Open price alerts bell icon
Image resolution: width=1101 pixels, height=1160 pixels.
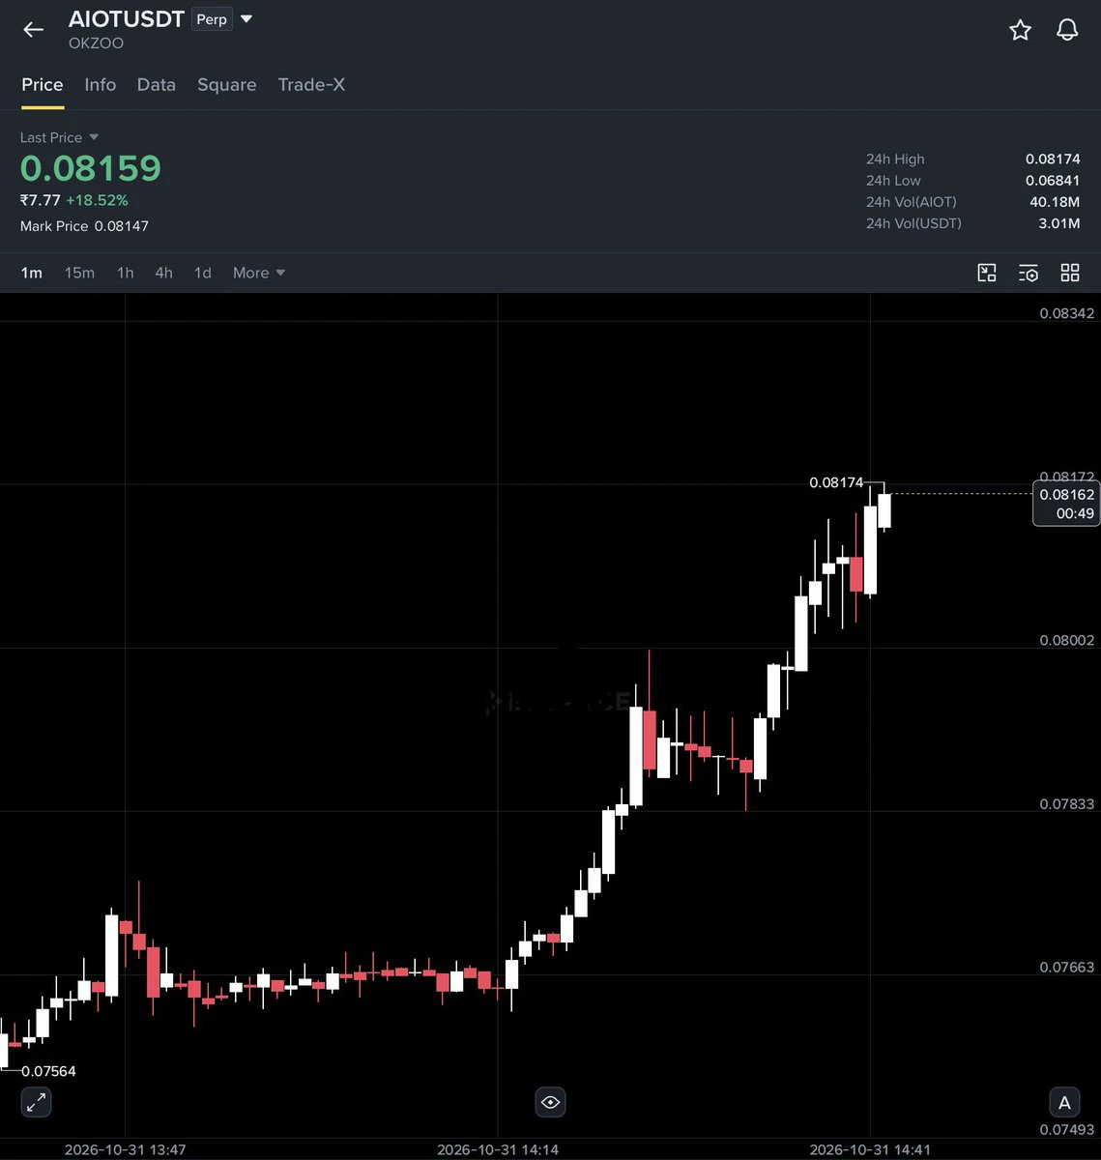(x=1067, y=30)
